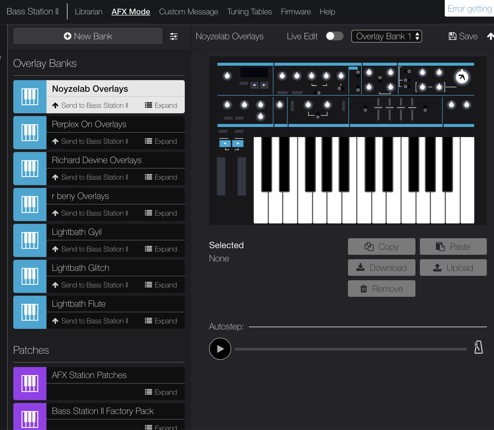
Task: Click the Download button
Action: pyautogui.click(x=382, y=268)
